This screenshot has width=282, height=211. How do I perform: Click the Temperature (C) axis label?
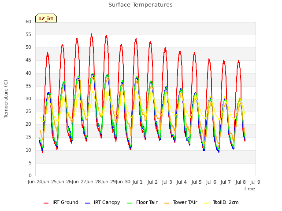6,99
